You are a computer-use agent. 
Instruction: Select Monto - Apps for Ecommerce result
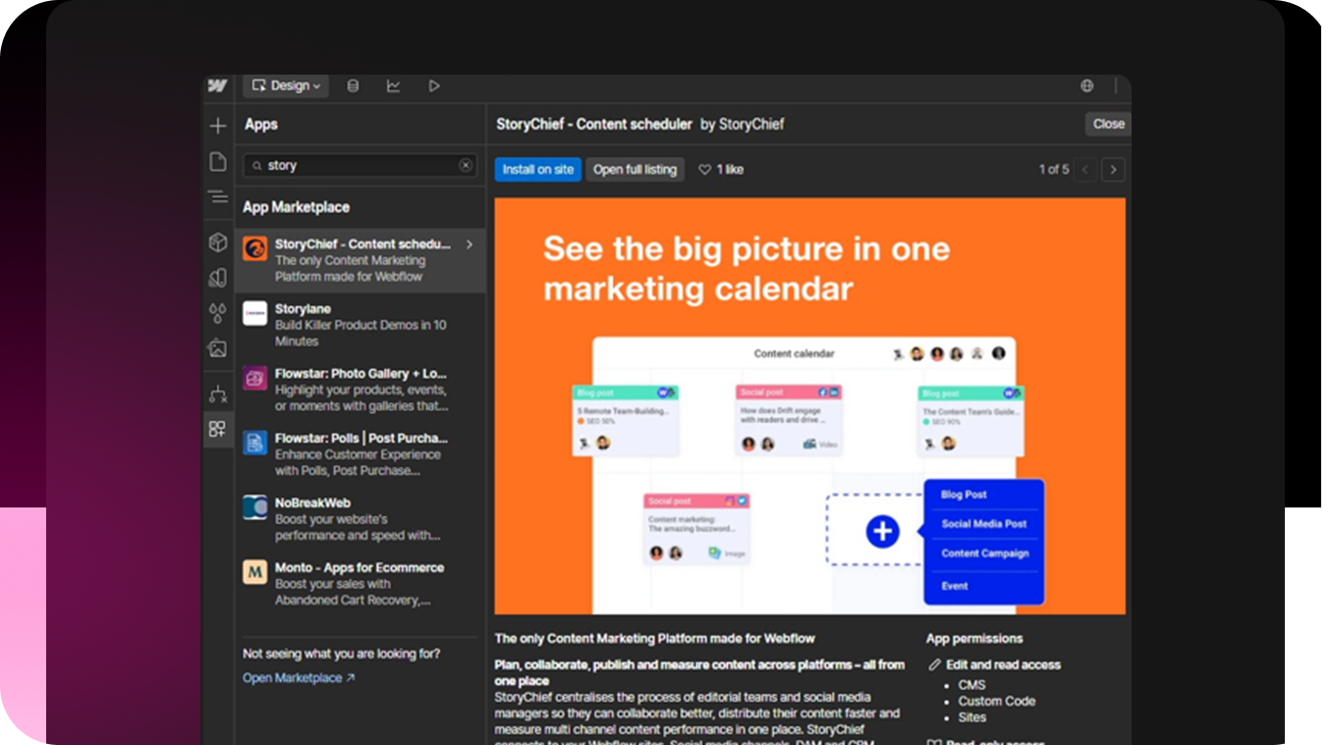(x=360, y=584)
